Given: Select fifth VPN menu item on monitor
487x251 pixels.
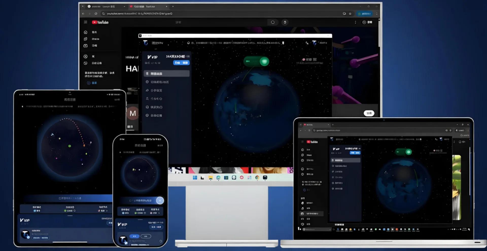Looking at the screenshot, I should tap(167, 107).
